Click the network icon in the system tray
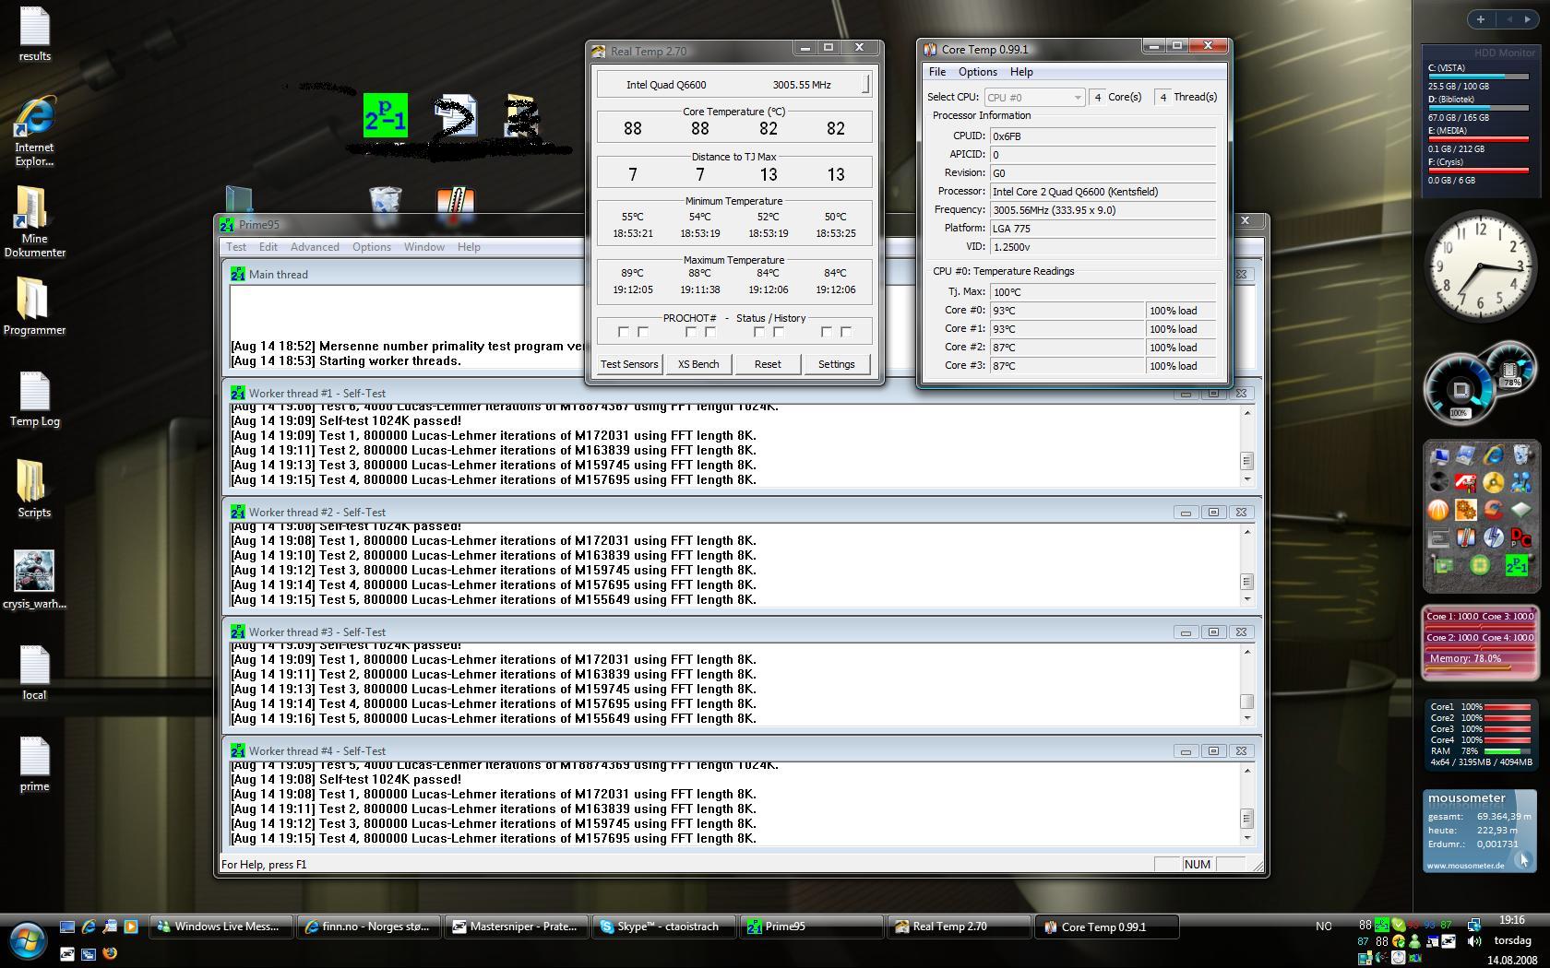 [1473, 924]
